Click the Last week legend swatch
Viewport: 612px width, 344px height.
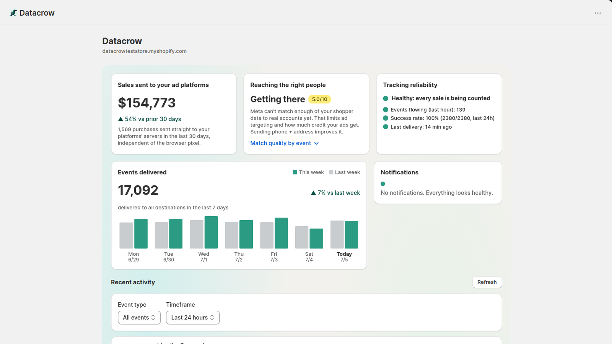click(331, 172)
